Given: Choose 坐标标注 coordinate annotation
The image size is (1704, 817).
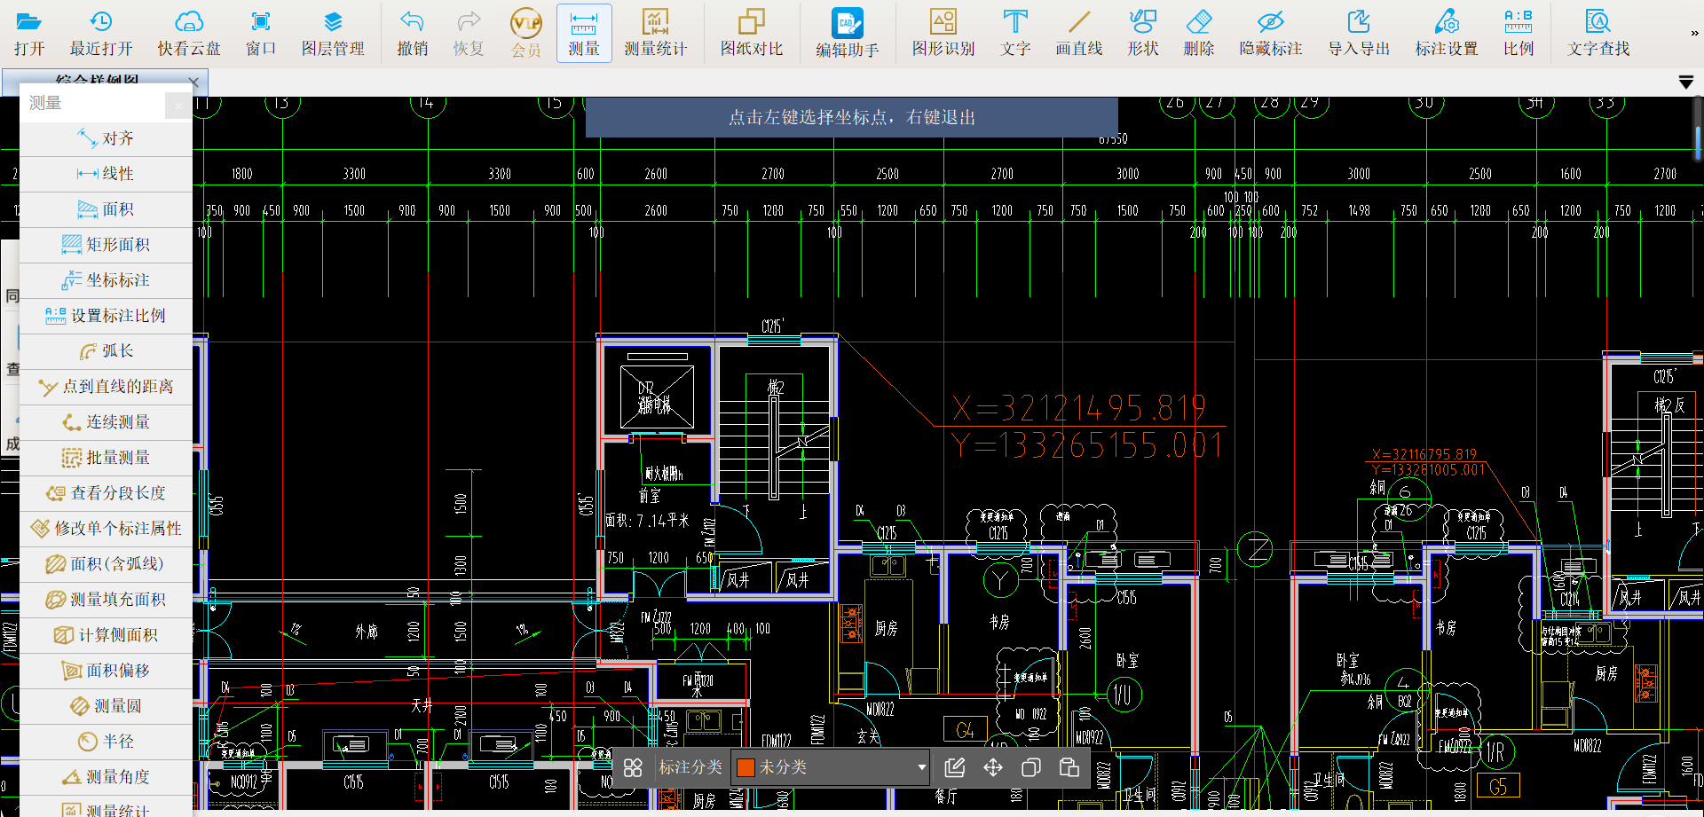Looking at the screenshot, I should (106, 280).
